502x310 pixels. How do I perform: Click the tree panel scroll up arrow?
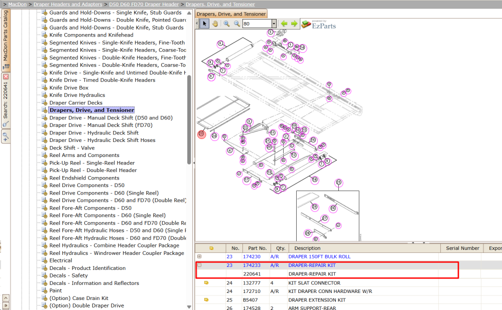(189, 13)
